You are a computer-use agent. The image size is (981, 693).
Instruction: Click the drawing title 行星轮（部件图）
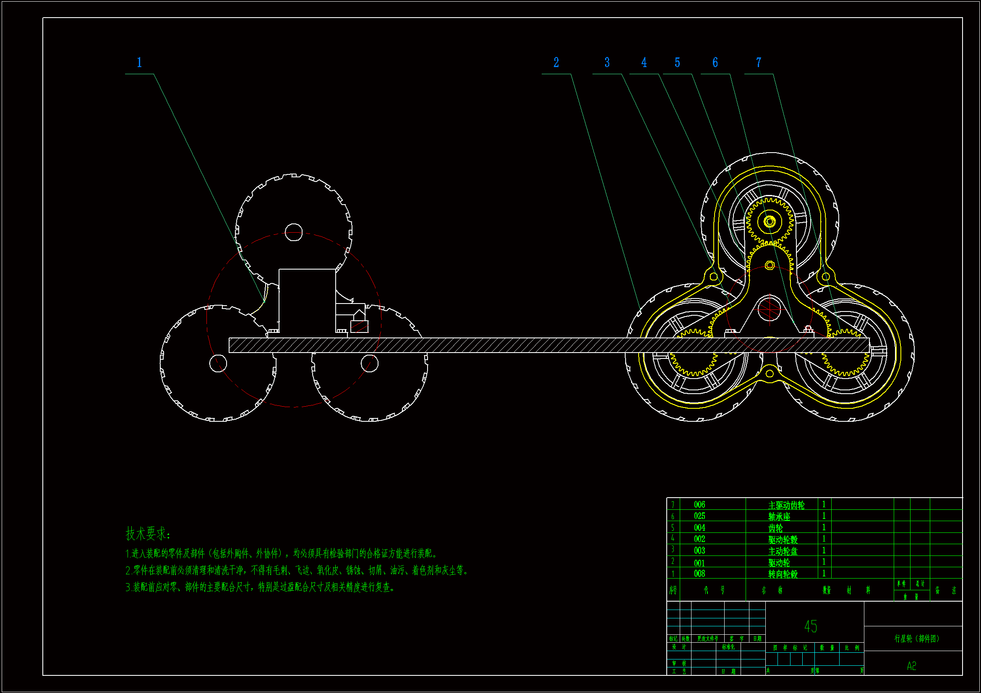(x=917, y=639)
